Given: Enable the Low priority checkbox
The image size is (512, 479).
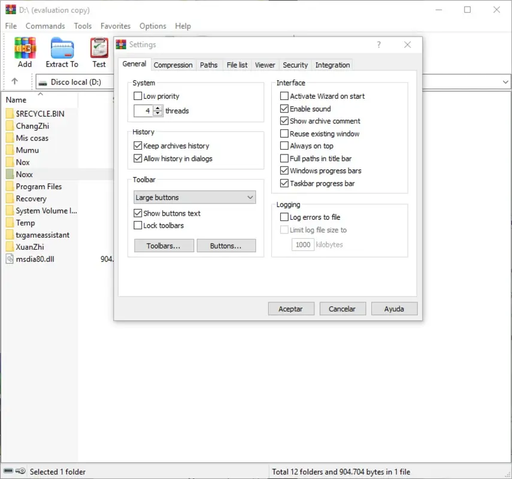Looking at the screenshot, I should click(138, 96).
